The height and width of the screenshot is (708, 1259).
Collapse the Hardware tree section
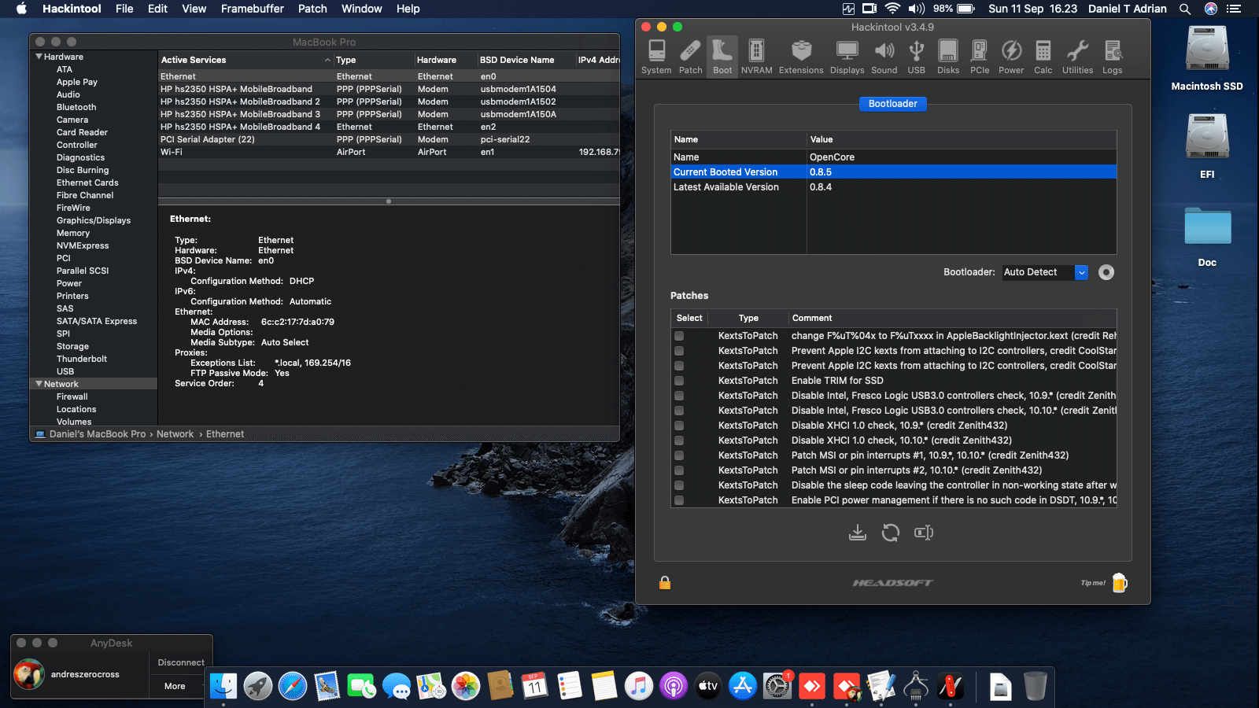(x=39, y=57)
